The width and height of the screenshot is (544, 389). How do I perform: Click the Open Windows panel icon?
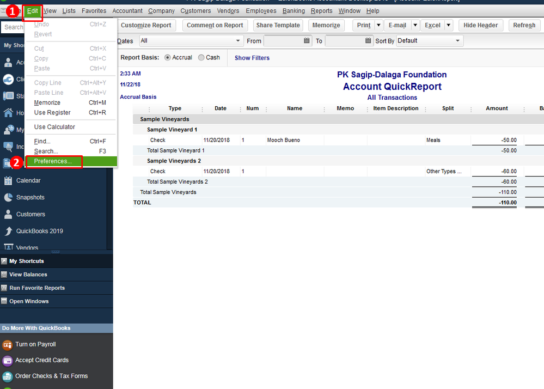click(x=4, y=301)
